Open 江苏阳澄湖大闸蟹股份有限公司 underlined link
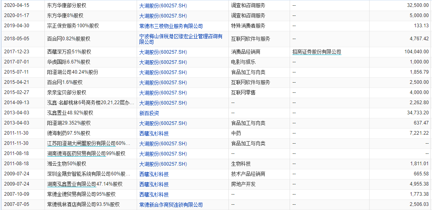The image size is (432, 210). point(82,143)
